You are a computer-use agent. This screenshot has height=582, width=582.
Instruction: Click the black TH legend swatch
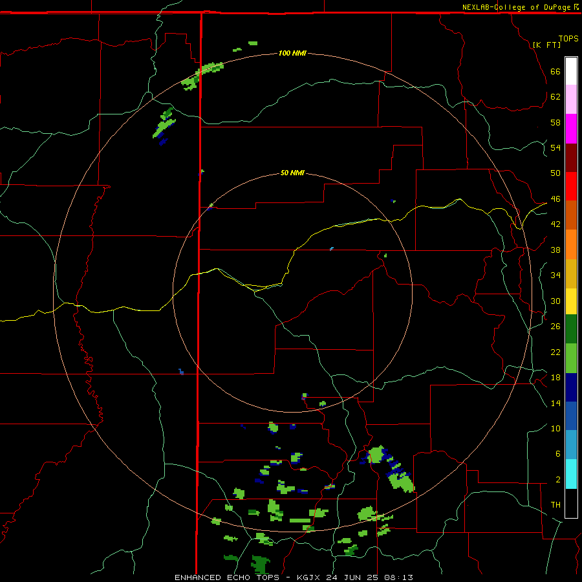(x=571, y=503)
